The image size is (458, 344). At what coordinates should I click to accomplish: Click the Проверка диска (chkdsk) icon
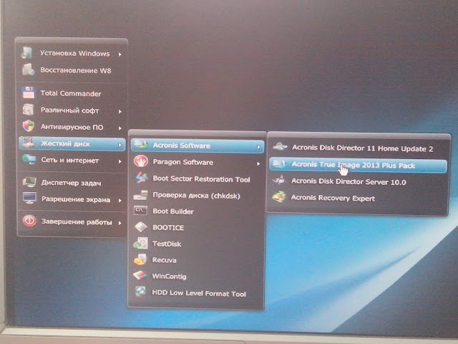141,195
